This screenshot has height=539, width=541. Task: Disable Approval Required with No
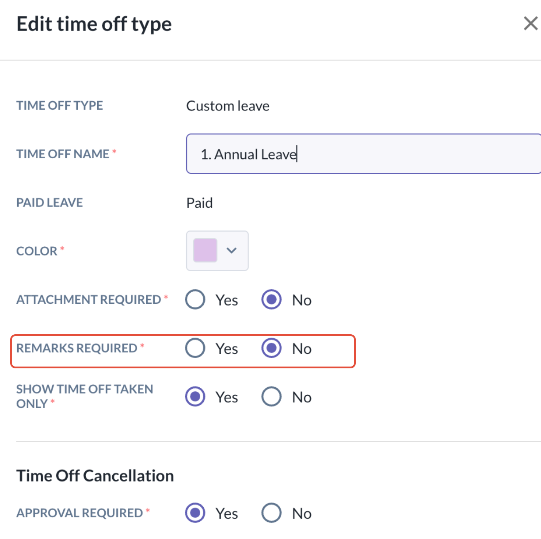tap(271, 513)
